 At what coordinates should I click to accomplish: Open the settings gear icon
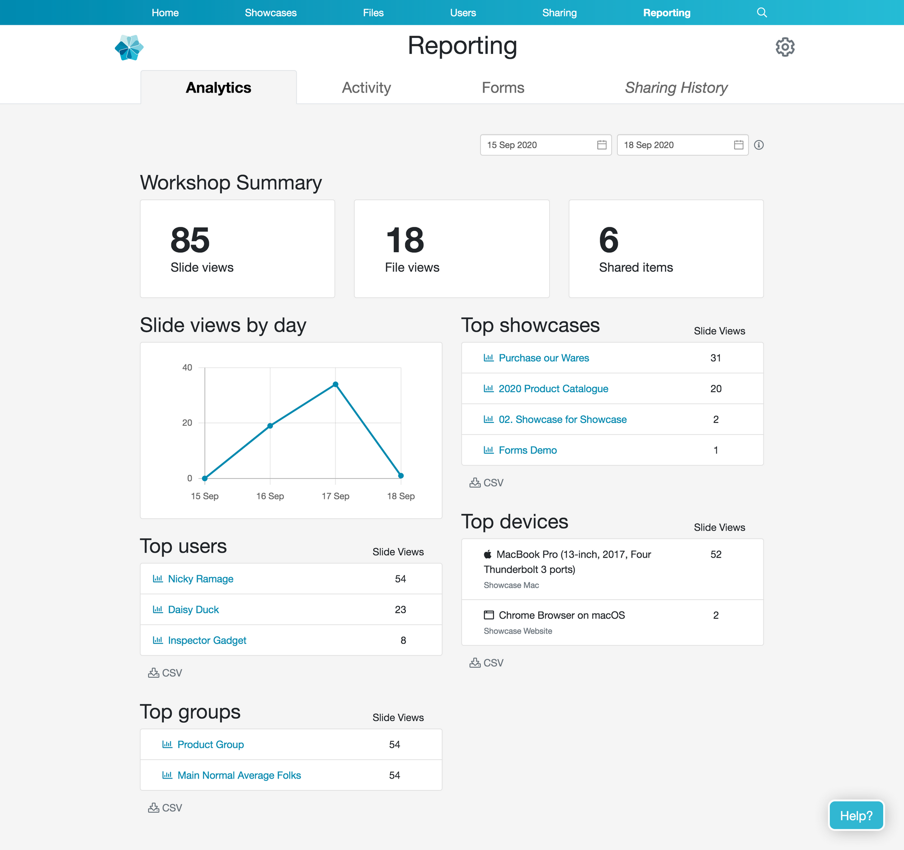(x=784, y=47)
